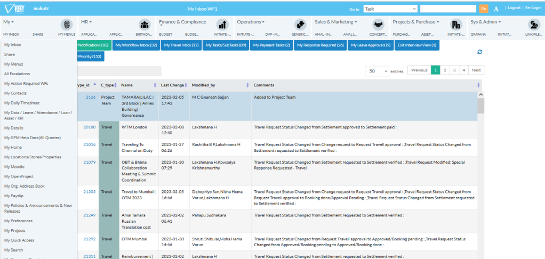Jump to page 4
The image size is (545, 259).
463,70
